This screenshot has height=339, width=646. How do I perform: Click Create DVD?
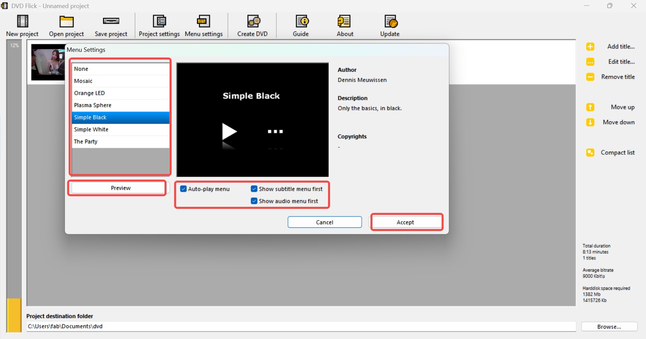point(252,25)
